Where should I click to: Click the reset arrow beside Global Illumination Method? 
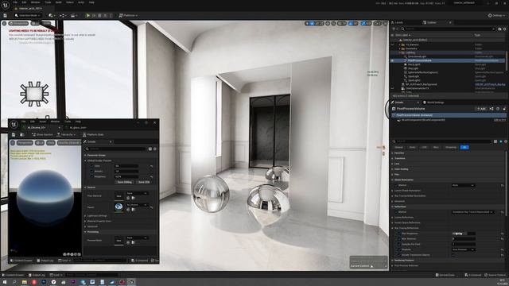[x=502, y=185]
